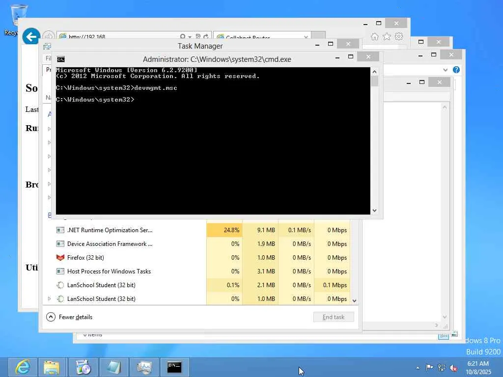The height and width of the screenshot is (377, 503).
Task: Switch to large icons view in Explorer status bar
Action: (454, 334)
